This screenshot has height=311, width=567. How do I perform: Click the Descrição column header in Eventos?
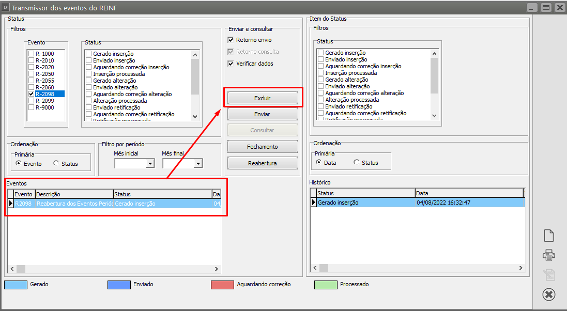[74, 194]
